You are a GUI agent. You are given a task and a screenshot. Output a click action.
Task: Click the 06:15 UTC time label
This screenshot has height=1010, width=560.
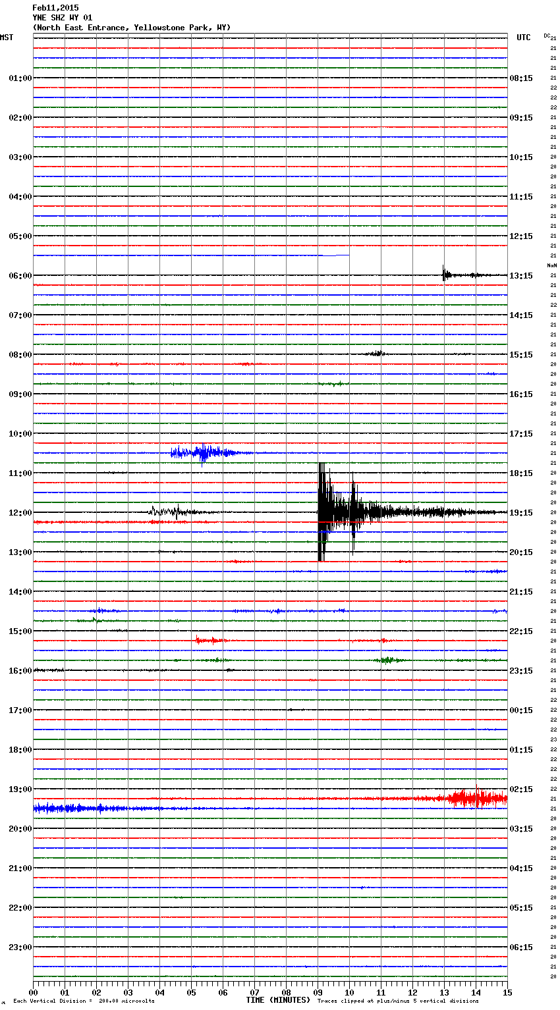click(x=521, y=947)
